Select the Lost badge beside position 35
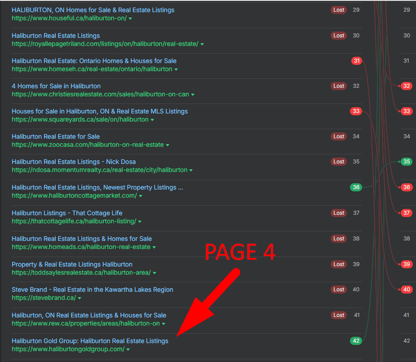Screen dimensions: 416x362 tap(339, 162)
